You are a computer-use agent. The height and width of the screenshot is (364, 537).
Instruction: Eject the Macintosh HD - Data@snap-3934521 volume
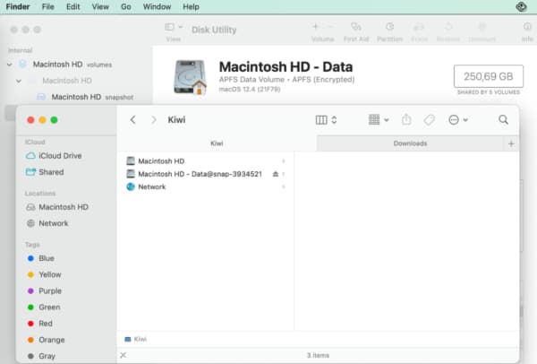276,174
